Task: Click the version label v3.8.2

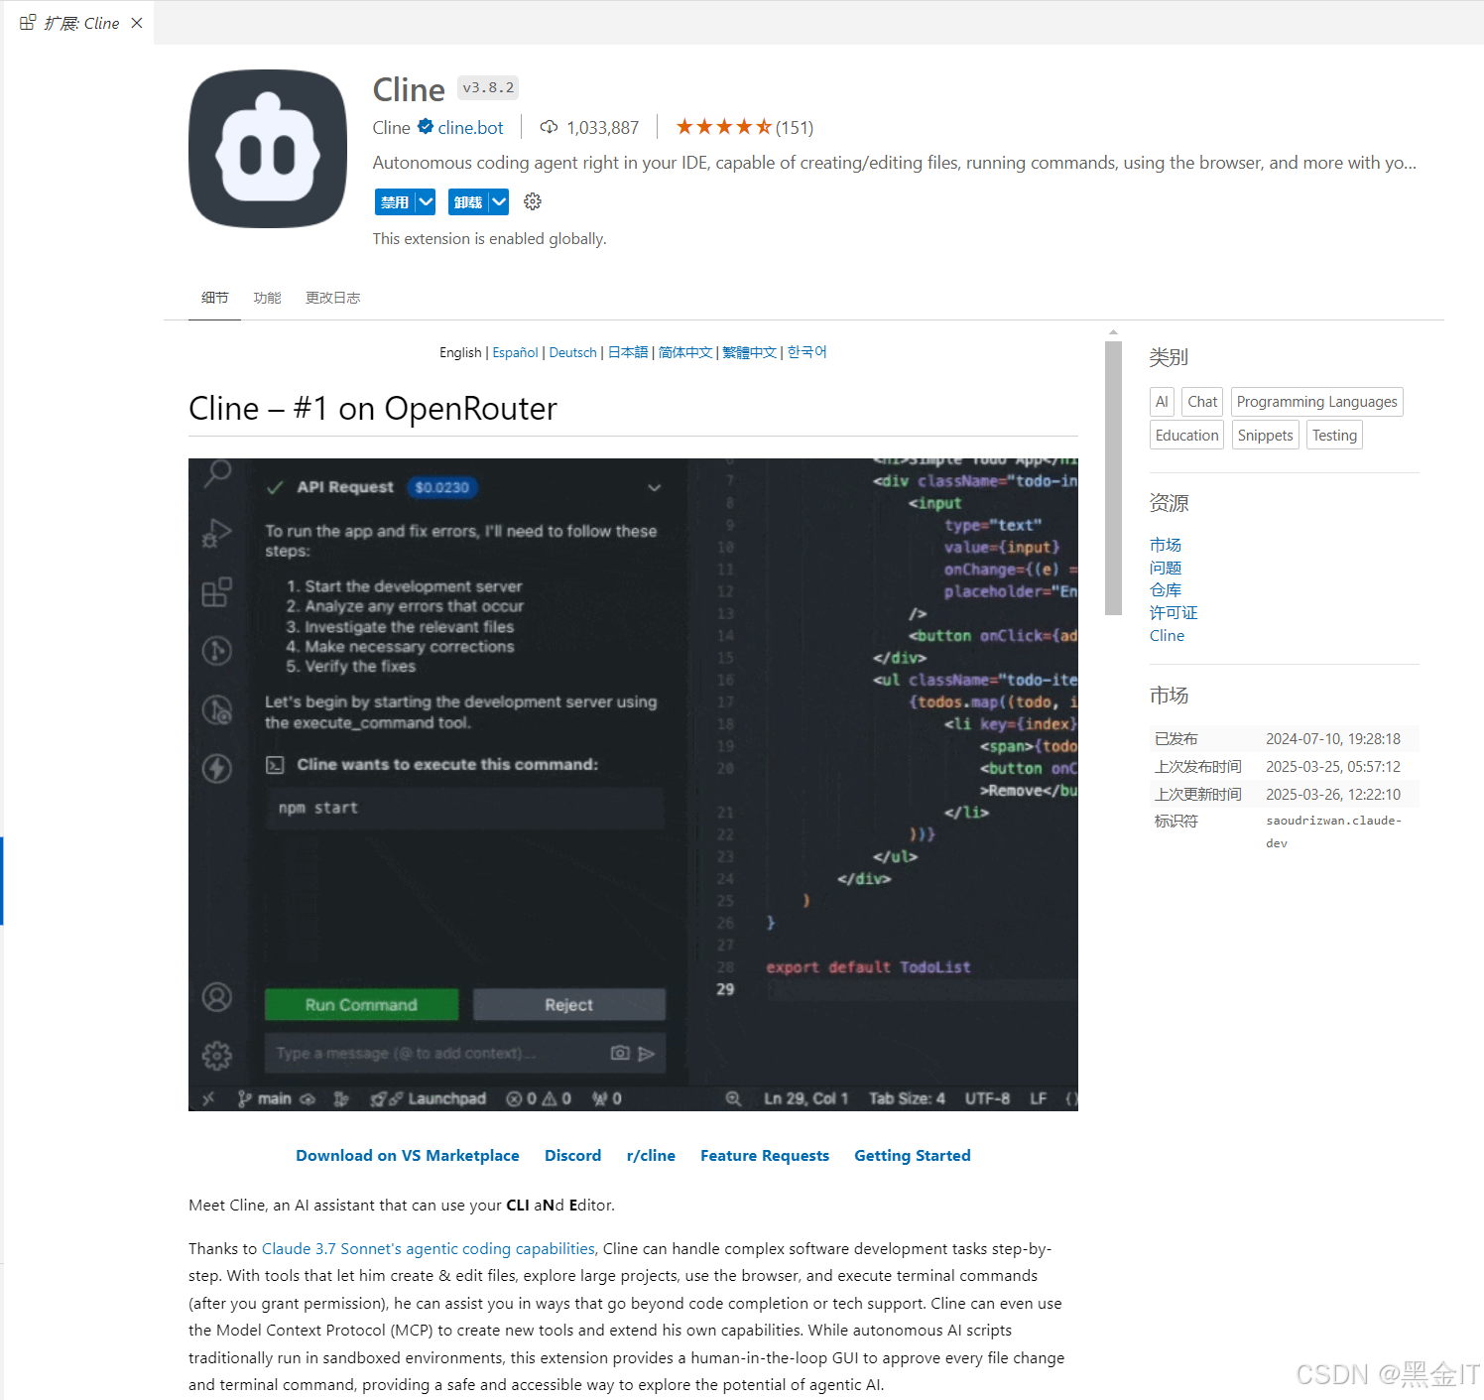Action: [488, 87]
